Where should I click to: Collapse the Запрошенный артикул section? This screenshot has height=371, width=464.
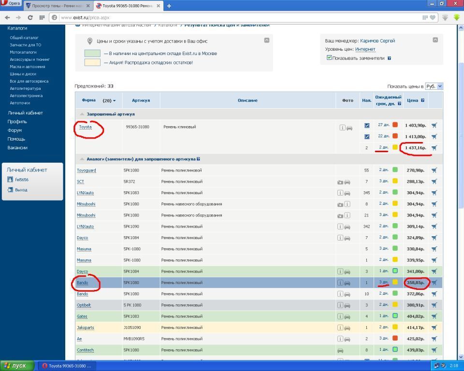click(x=82, y=114)
